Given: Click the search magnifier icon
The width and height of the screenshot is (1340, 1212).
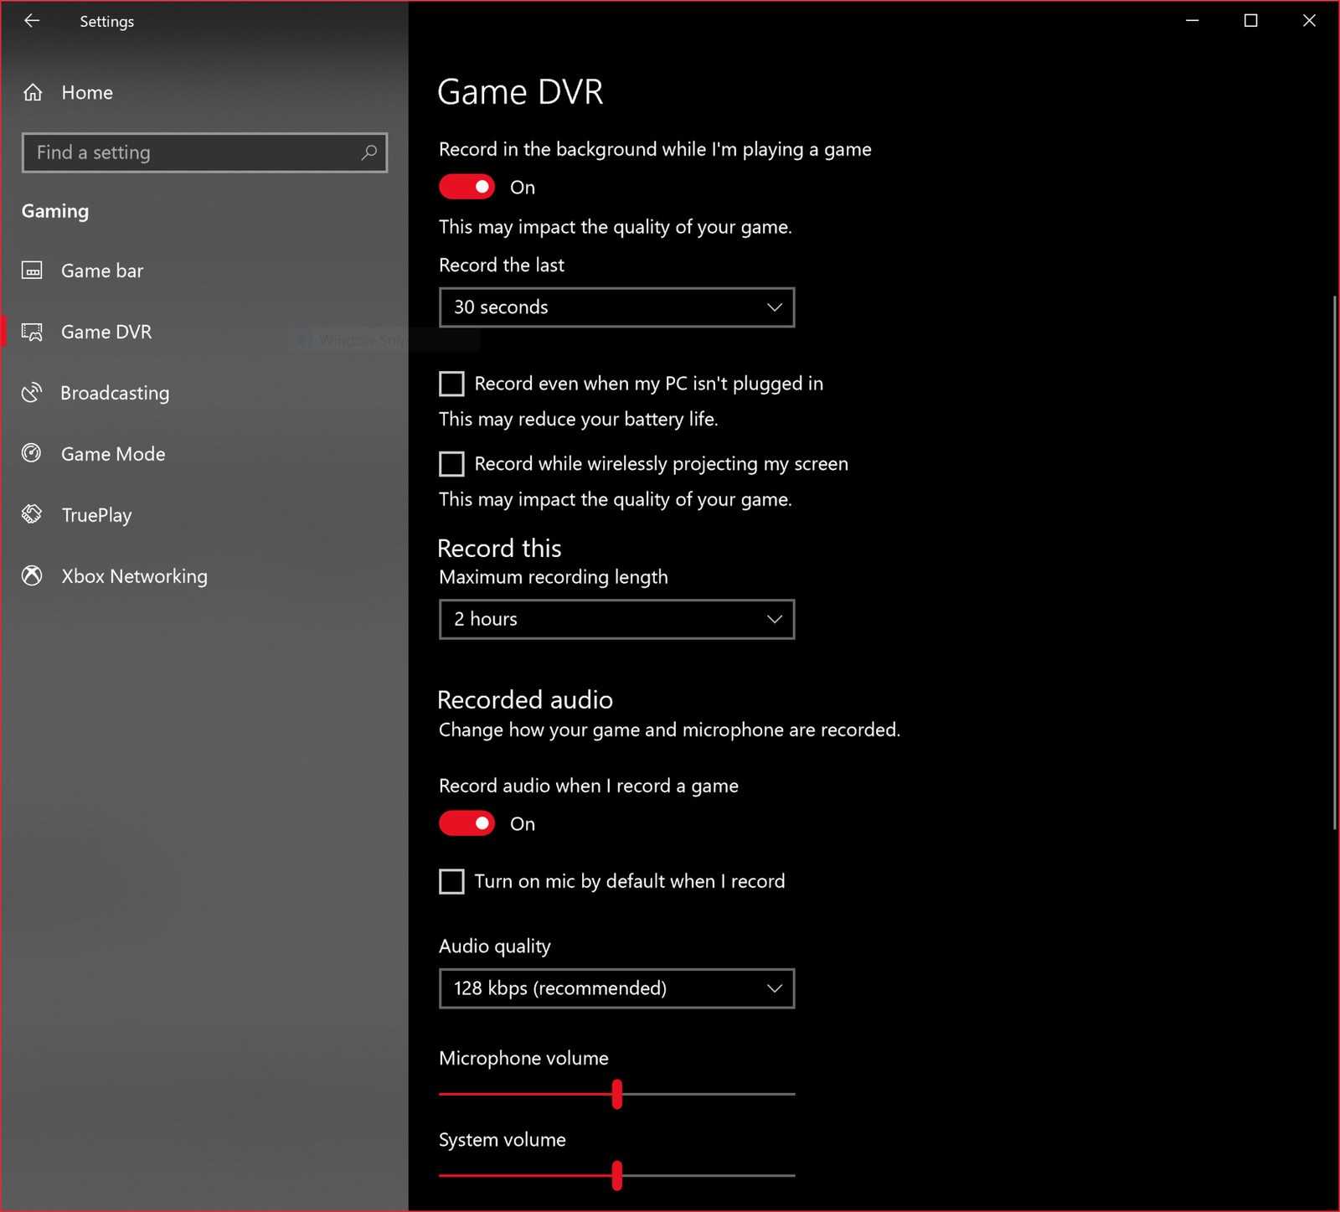Looking at the screenshot, I should (368, 152).
